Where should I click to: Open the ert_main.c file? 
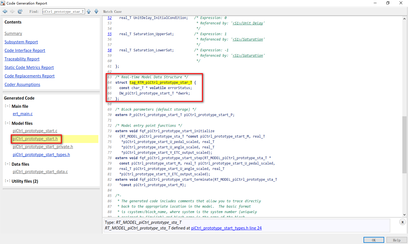(23, 114)
